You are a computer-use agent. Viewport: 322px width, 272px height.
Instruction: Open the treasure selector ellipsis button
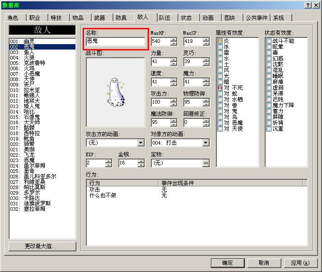[206, 163]
